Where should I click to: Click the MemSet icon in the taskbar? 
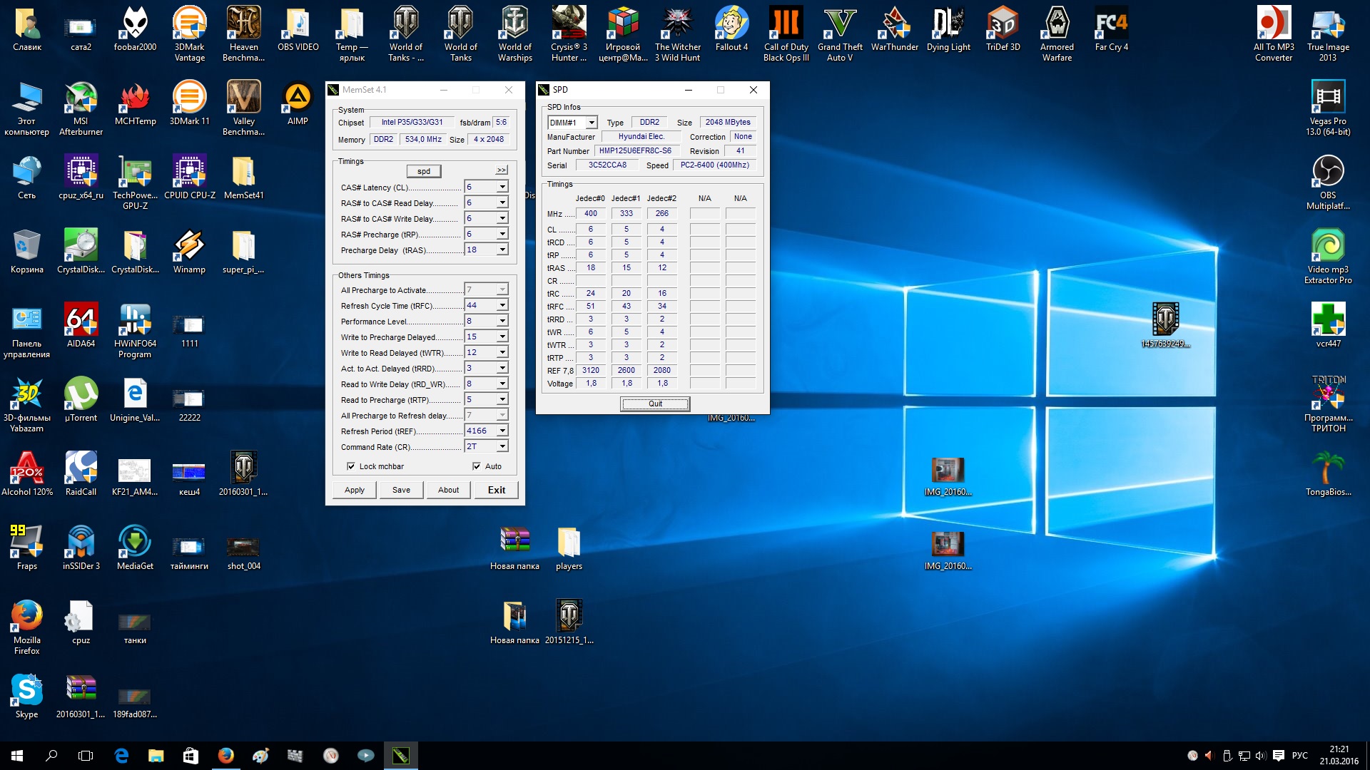[400, 756]
